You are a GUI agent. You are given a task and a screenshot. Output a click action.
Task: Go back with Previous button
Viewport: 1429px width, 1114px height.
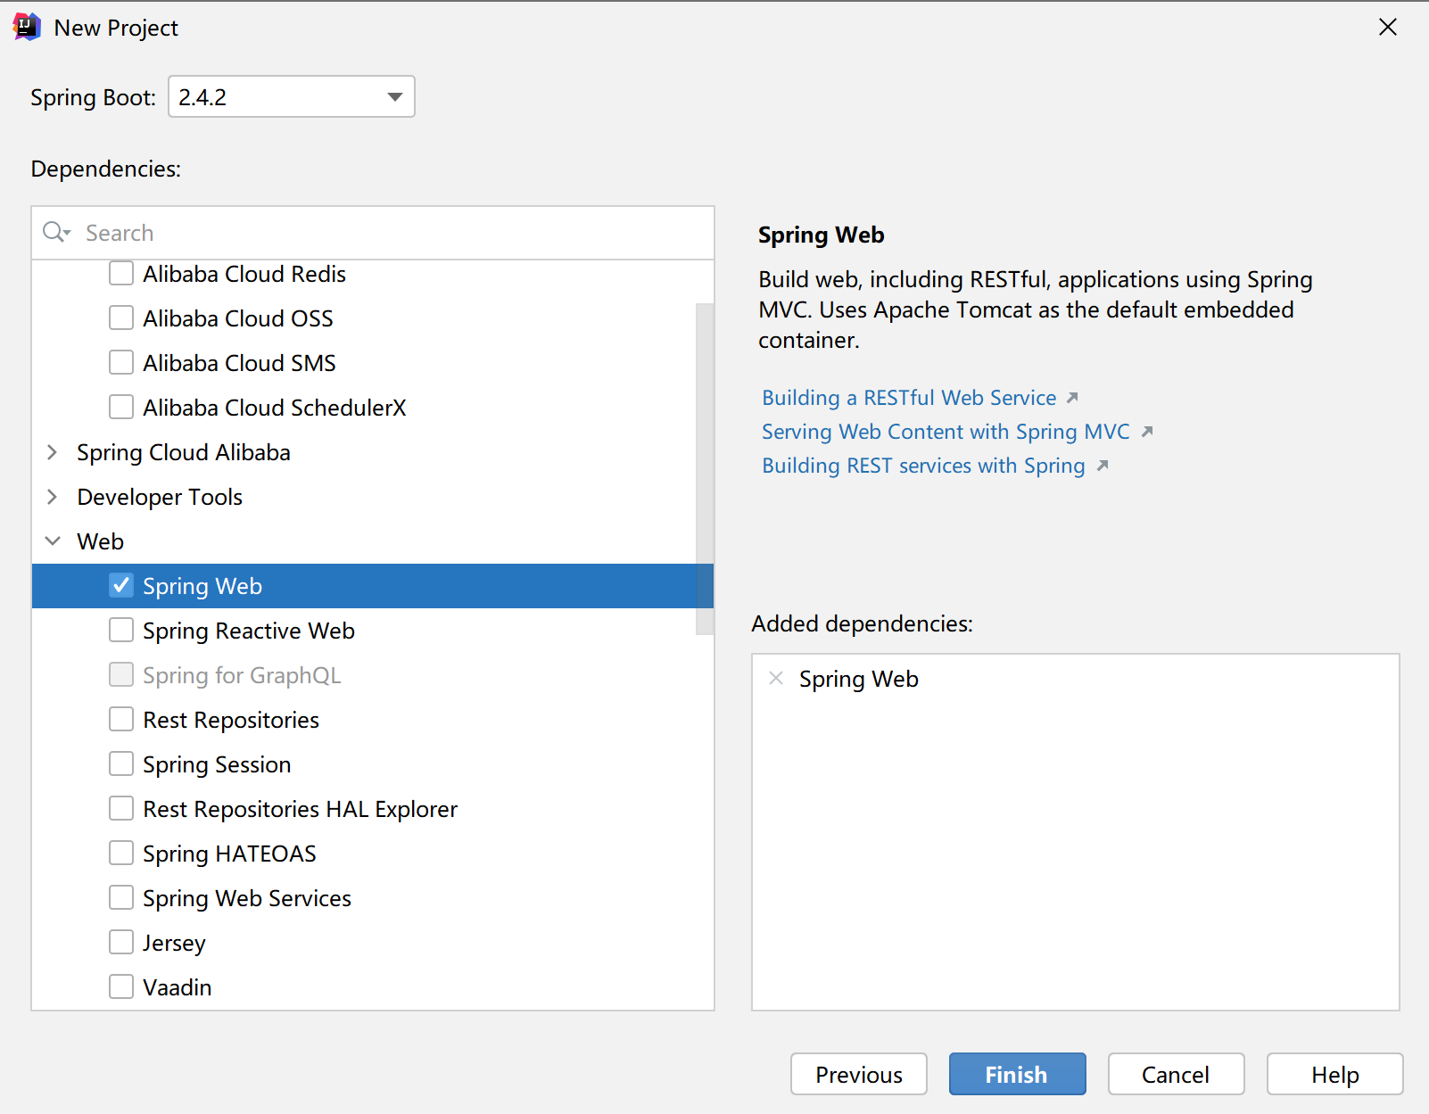(859, 1074)
